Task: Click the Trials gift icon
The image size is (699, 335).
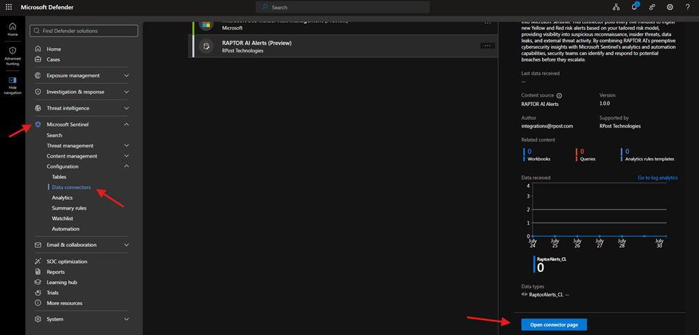Action: (x=38, y=293)
